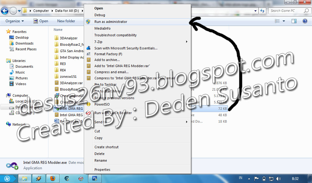Open the Documents library

click(24, 66)
